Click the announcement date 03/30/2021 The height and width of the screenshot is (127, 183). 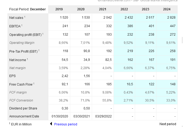click(82, 116)
